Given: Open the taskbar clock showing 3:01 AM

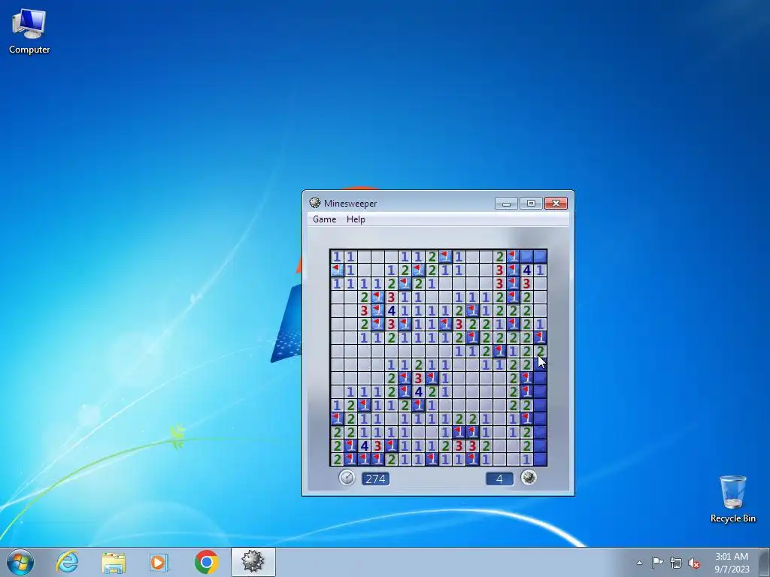Looking at the screenshot, I should tap(731, 563).
